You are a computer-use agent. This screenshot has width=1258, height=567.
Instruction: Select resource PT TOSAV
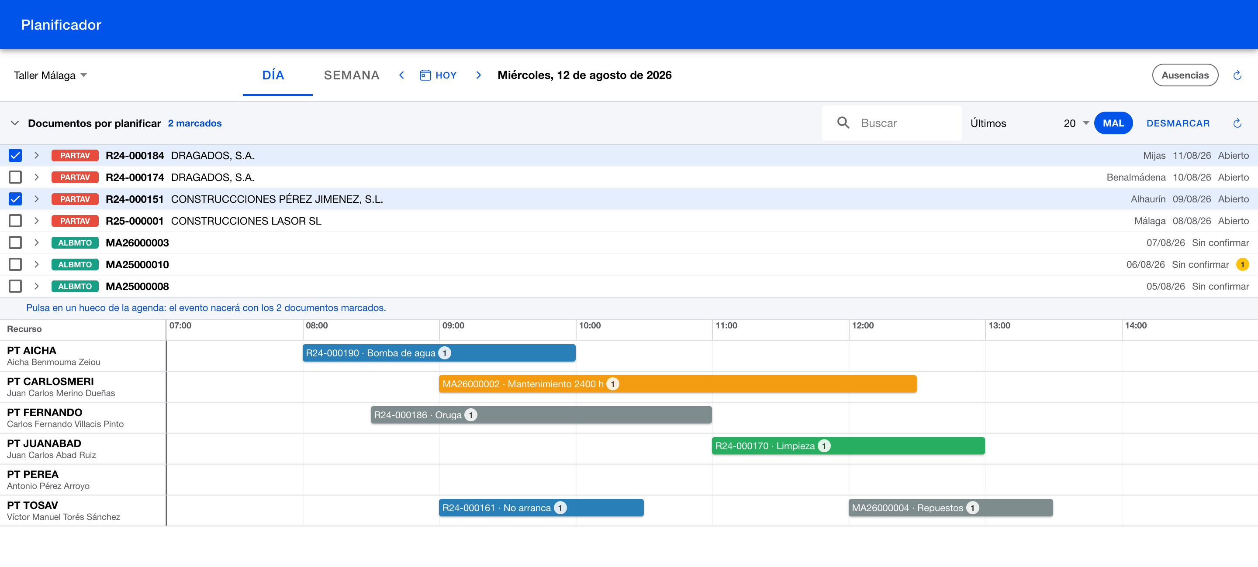[x=83, y=510]
